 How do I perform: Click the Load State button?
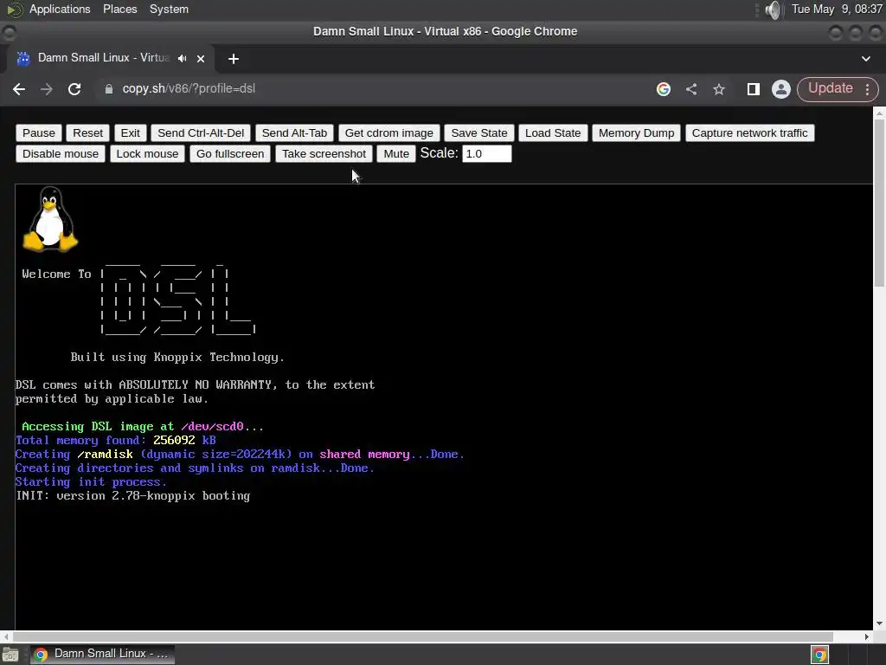[553, 132]
